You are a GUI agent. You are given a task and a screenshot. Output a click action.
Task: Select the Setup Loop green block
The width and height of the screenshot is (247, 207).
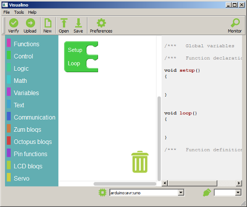81,56
